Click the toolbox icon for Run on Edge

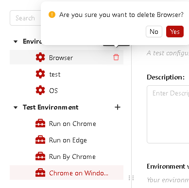click(40, 140)
